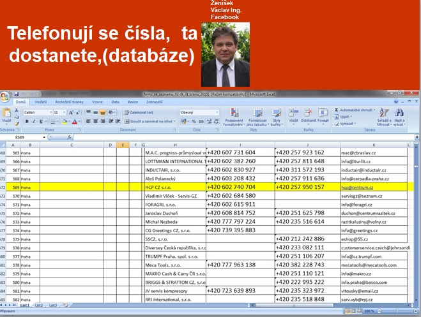
Task: Open Seřadit a filtrovat menu
Action: tap(384, 117)
